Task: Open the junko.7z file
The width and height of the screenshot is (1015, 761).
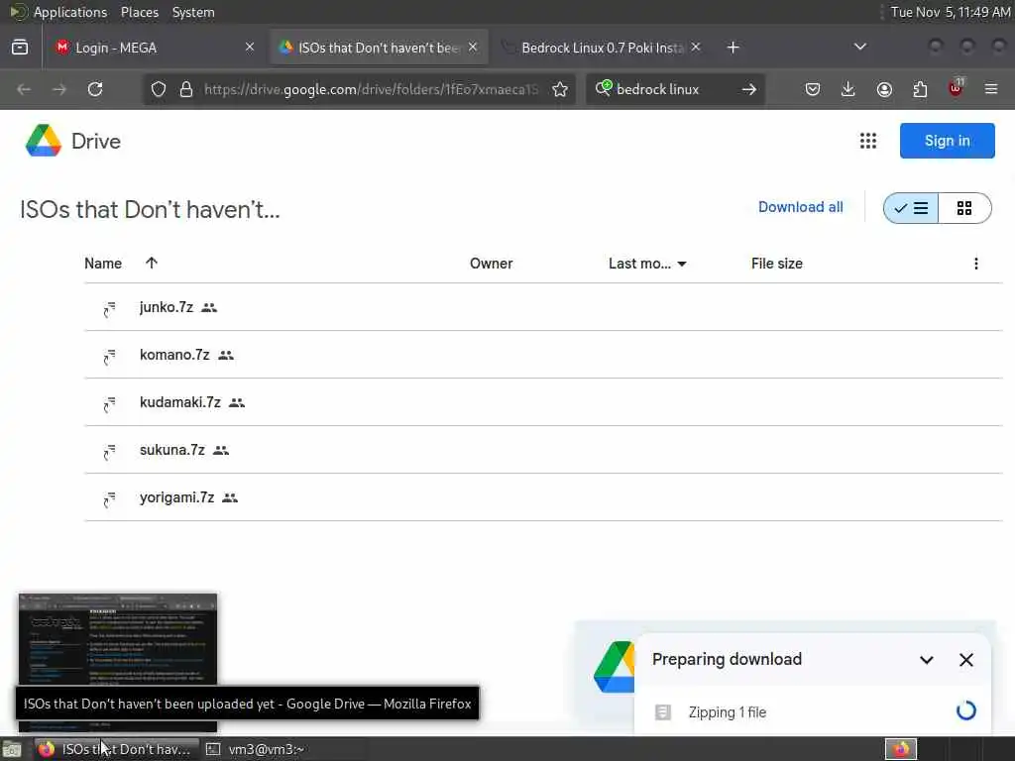Action: 167,307
